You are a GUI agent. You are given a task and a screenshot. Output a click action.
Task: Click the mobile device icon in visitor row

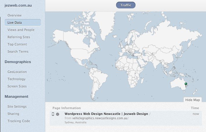pyautogui.click(x=53, y=114)
